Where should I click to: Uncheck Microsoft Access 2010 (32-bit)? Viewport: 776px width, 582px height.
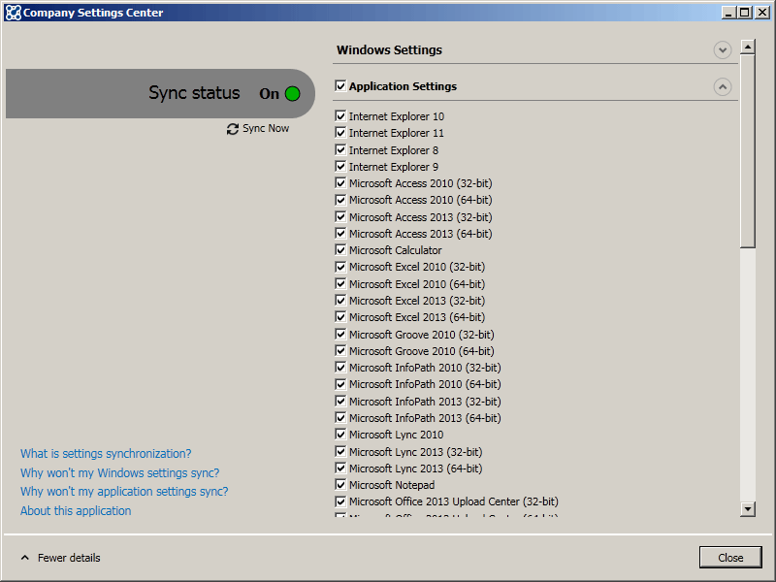point(340,183)
